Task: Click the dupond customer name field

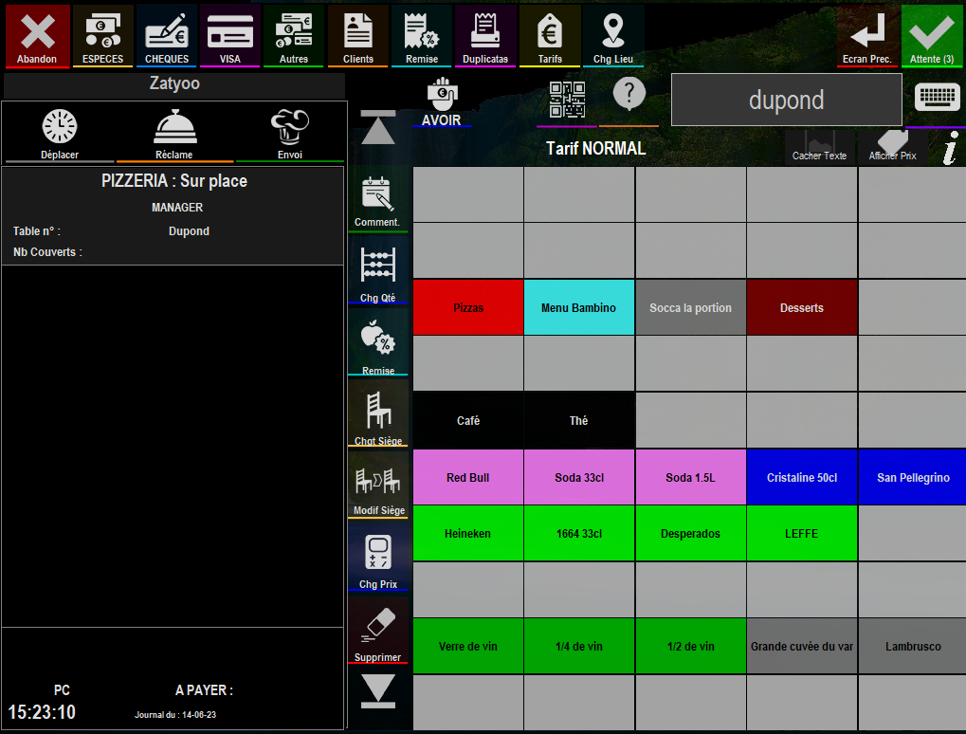Action: 786,100
